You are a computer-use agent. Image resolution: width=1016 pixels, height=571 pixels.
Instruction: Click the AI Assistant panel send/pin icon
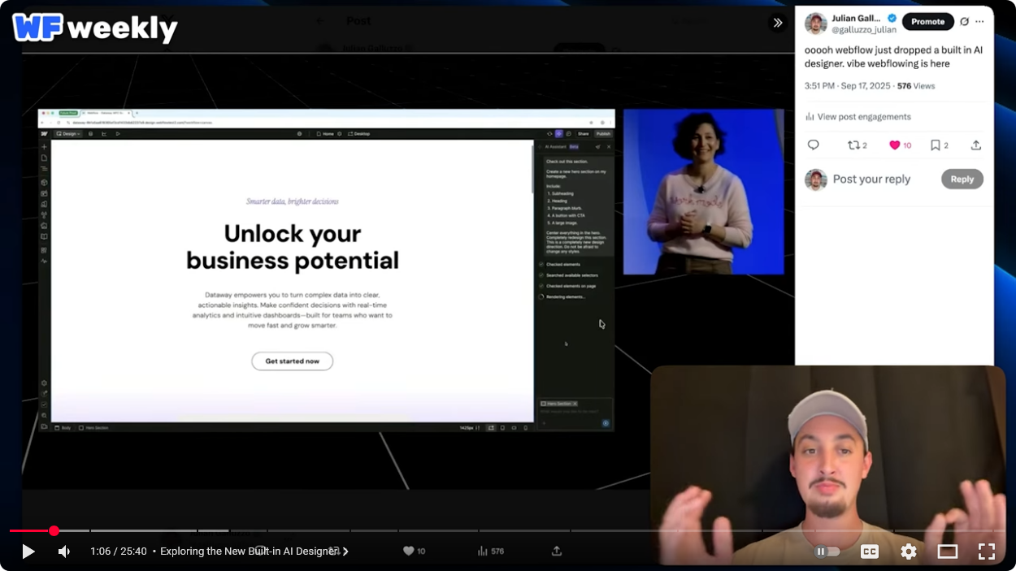pyautogui.click(x=597, y=147)
